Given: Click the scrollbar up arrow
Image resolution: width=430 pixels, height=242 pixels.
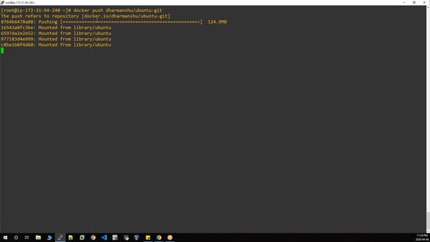Looking at the screenshot, I should coord(428,7).
